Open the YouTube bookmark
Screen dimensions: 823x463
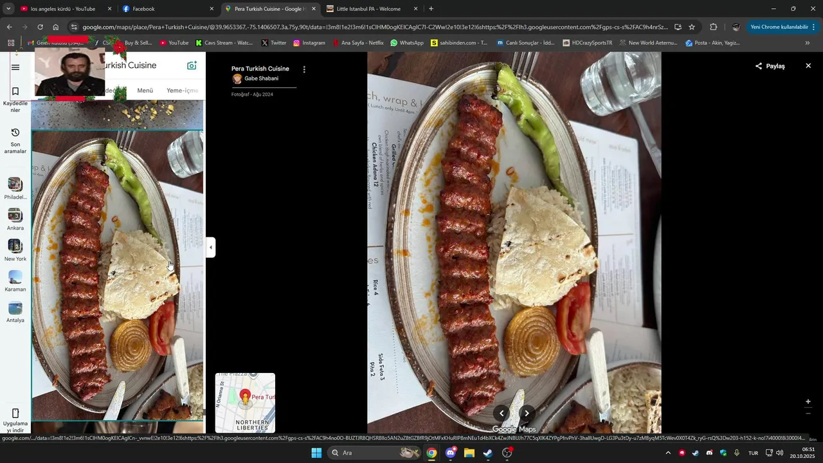pos(174,43)
